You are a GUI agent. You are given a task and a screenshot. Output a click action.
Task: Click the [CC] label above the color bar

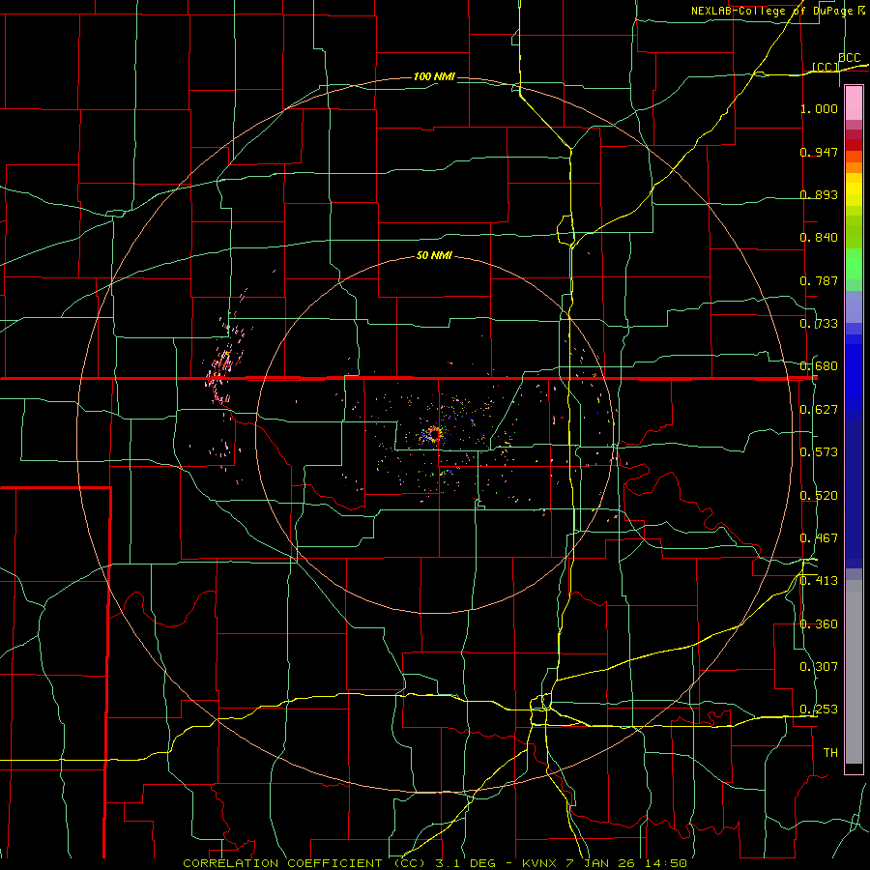coord(826,67)
